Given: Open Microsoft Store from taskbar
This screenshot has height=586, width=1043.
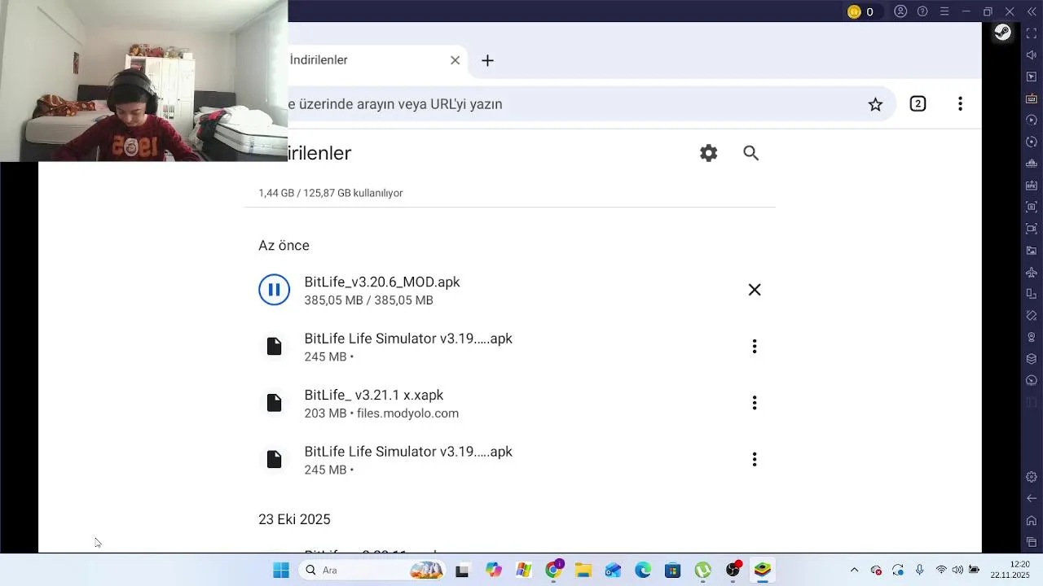Looking at the screenshot, I should [673, 571].
